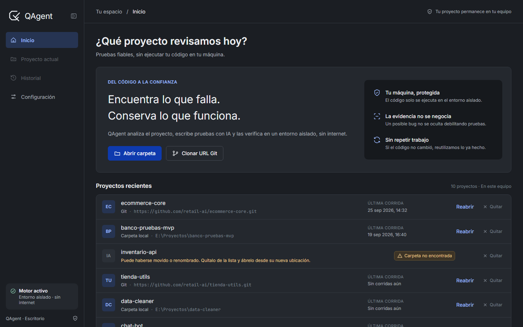The image size is (523, 327).
Task: Click the Tu espacio breadcrumb
Action: 109,12
